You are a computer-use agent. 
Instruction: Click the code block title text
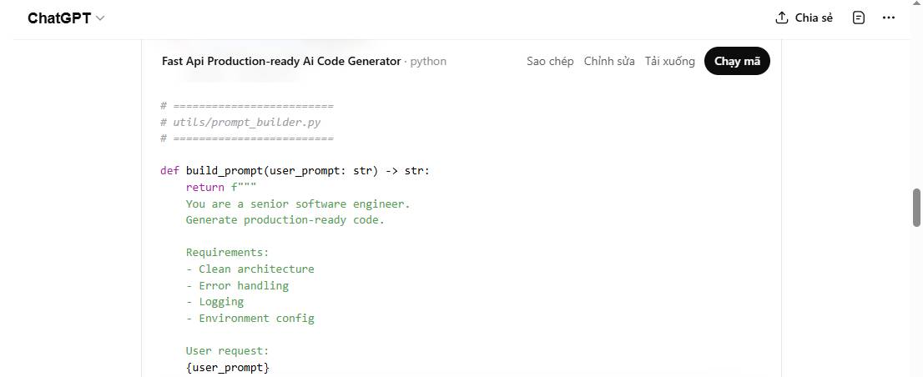(281, 62)
